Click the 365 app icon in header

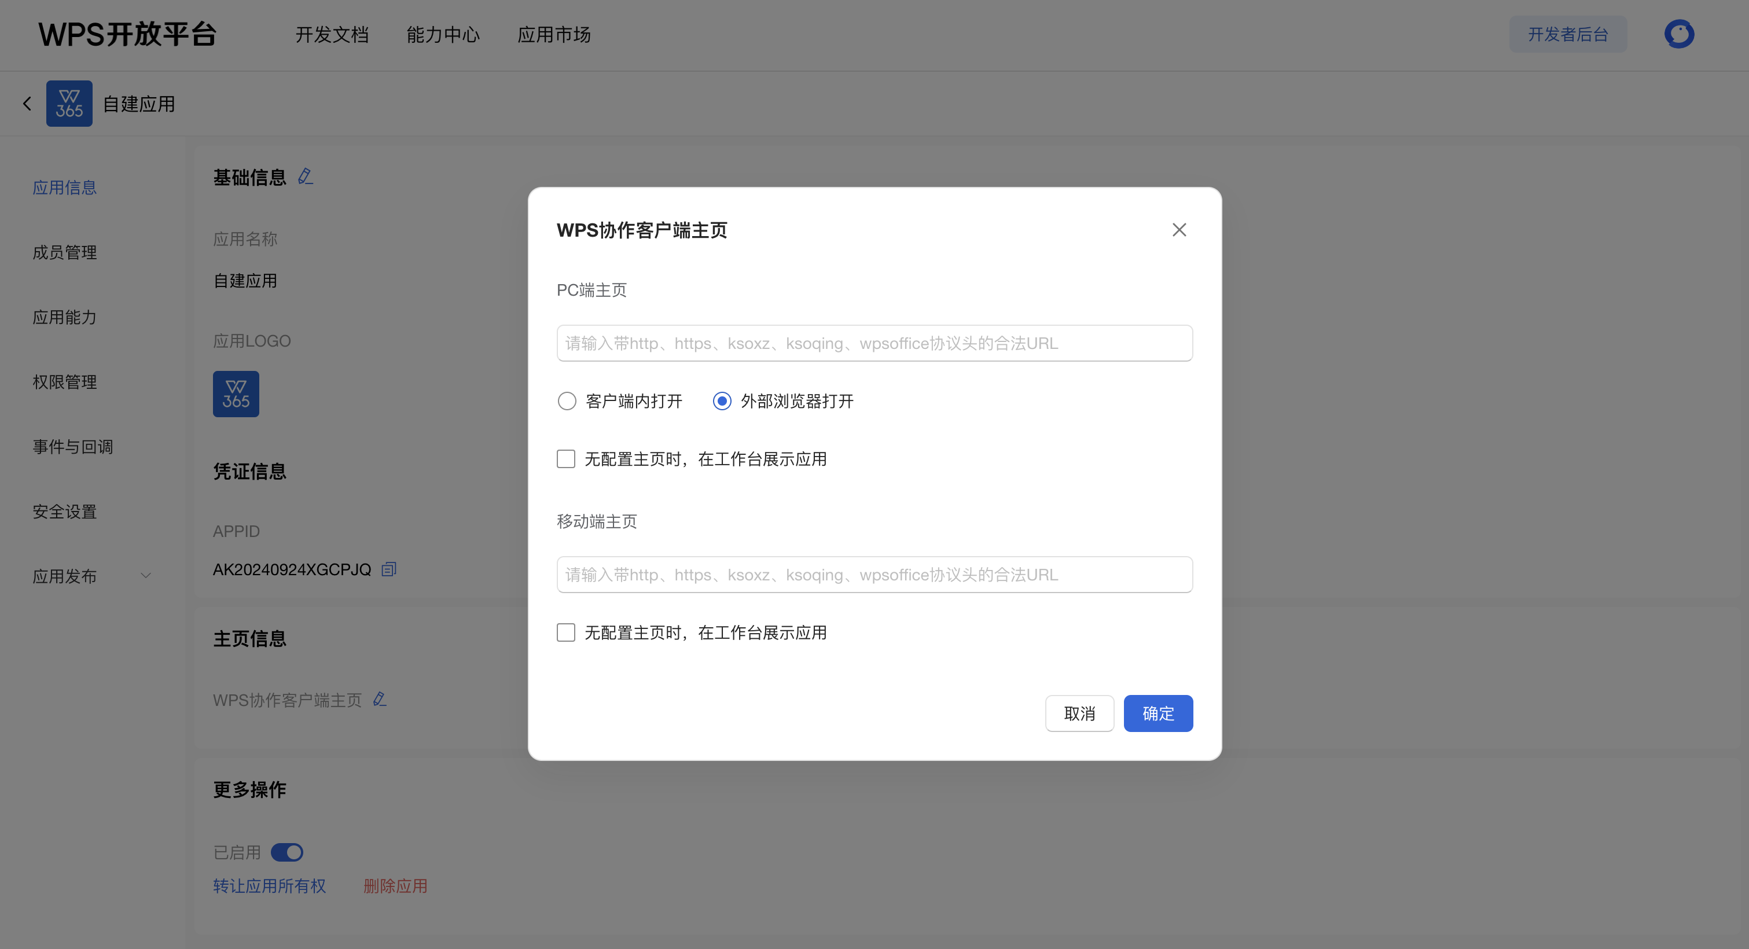[69, 103]
